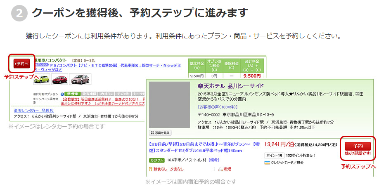The width and height of the screenshot is (379, 189).
Task: Click the 乗捨料金(C) table header
Action: coord(231,66)
